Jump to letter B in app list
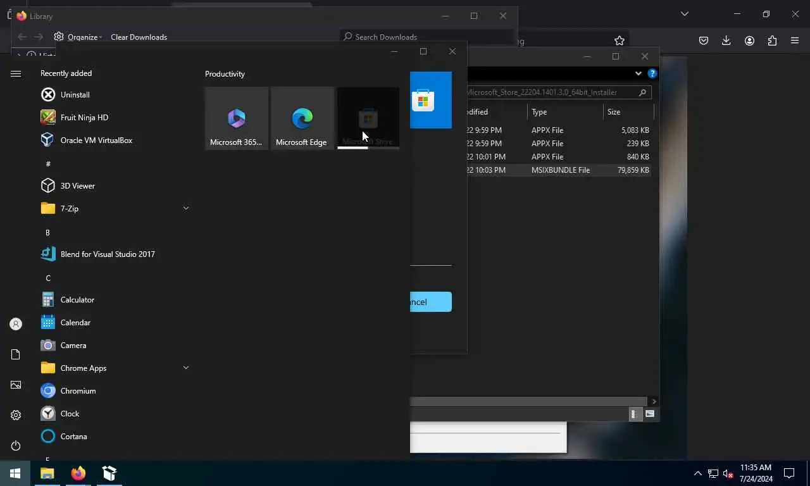Image resolution: width=810 pixels, height=486 pixels. pyautogui.click(x=47, y=233)
